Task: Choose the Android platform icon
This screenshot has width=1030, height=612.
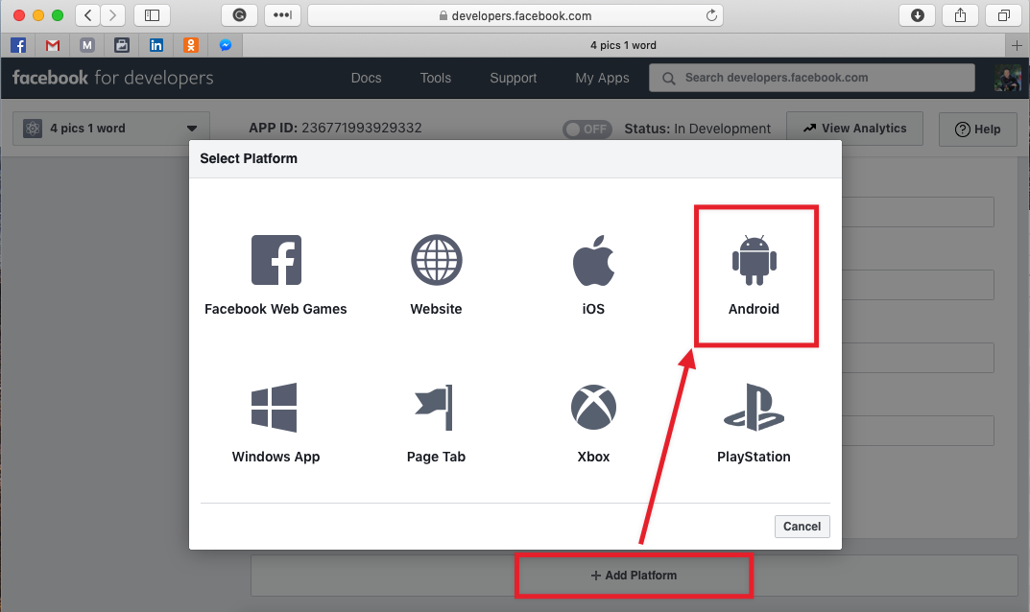Action: (755, 260)
